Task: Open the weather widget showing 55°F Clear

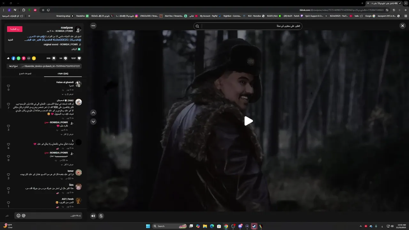Action: [8, 226]
